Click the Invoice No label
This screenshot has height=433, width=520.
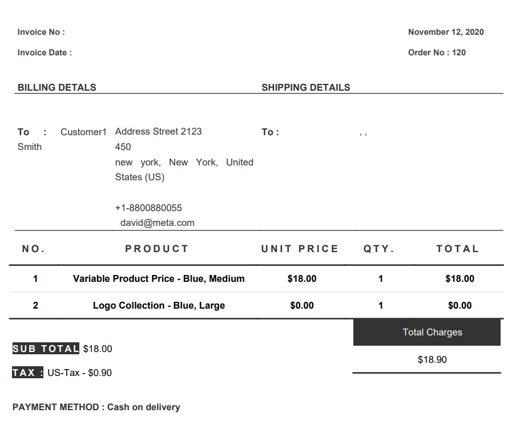[x=41, y=32]
